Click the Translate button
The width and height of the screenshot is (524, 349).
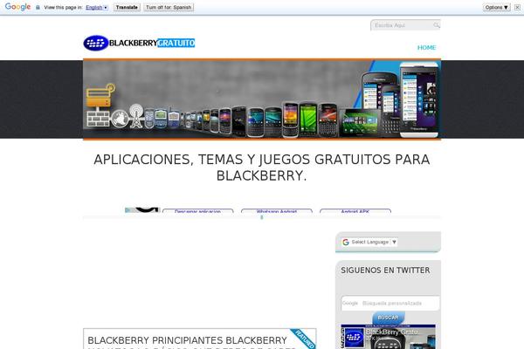tap(127, 7)
